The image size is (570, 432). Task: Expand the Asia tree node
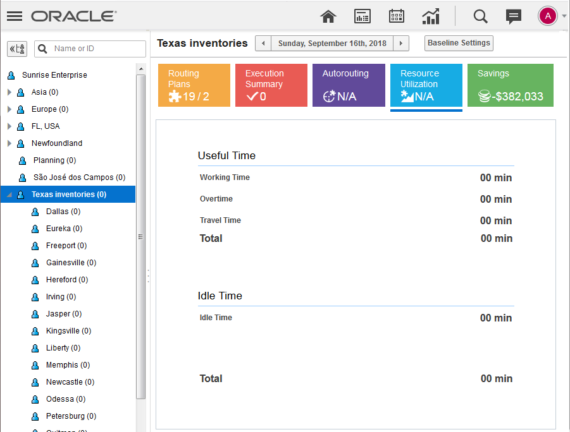[x=9, y=92]
